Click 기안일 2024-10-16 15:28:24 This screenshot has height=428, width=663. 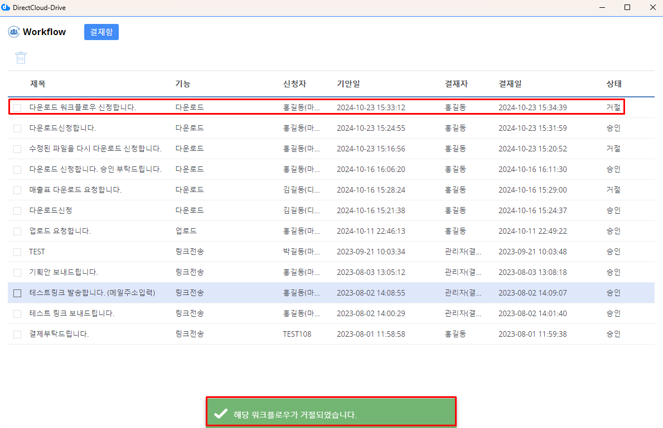371,190
